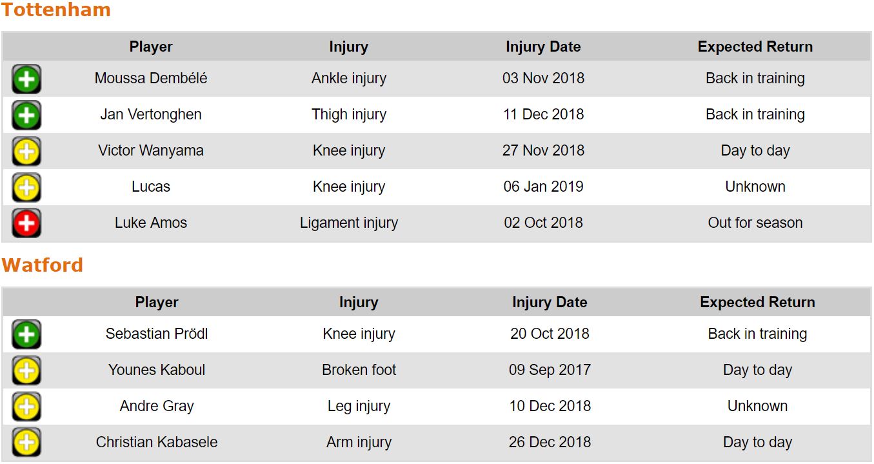874x464 pixels.
Task: Click the Watford table's Expected Return header
Action: (x=757, y=302)
